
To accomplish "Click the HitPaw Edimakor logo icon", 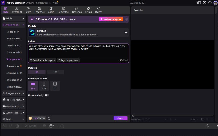I will (x=3, y=3).
